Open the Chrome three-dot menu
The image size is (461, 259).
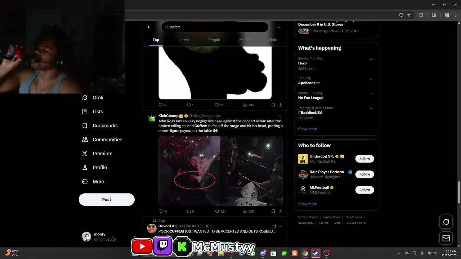pyautogui.click(x=456, y=15)
